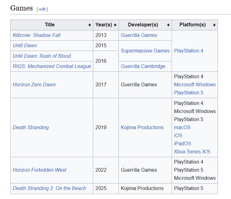The image size is (231, 199).
Task: Select Kojima Productions text in 2025 row
Action: coord(142,188)
